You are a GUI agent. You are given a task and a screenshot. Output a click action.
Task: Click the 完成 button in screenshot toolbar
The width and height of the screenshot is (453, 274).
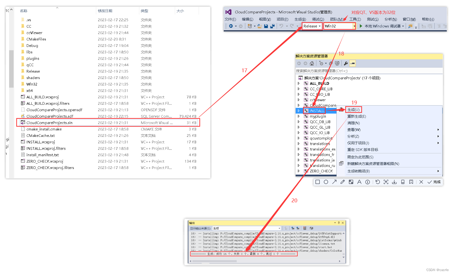click(434, 182)
